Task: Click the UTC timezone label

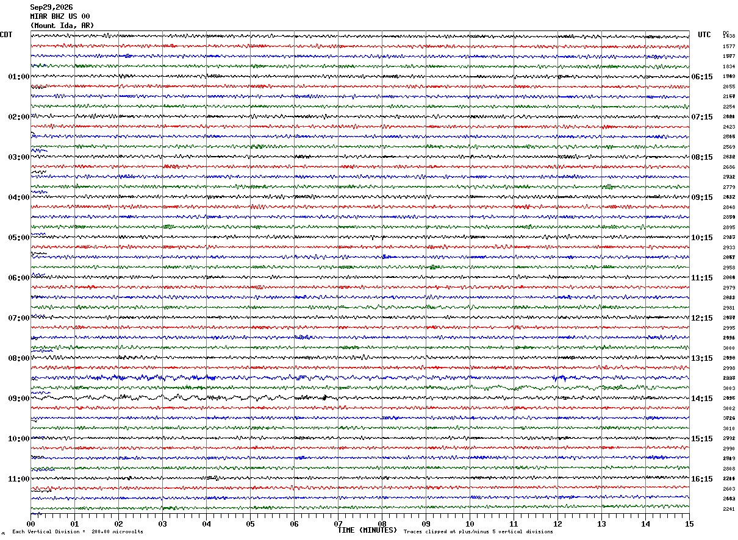Action: 704,35
